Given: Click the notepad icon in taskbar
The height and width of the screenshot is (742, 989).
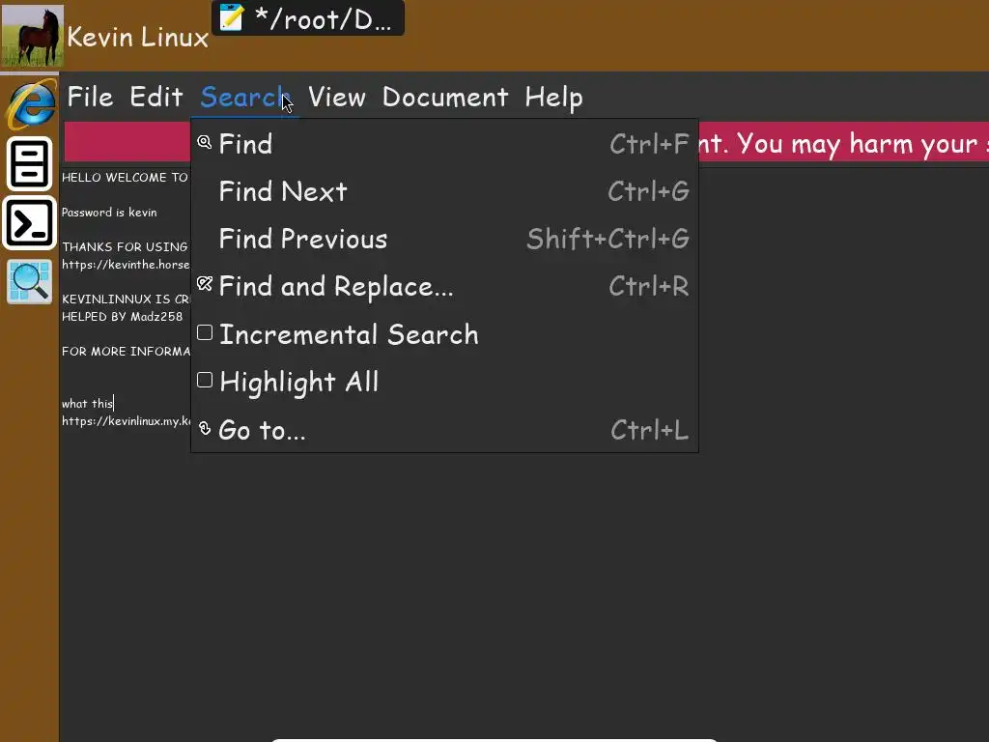Looking at the screenshot, I should 232,17.
